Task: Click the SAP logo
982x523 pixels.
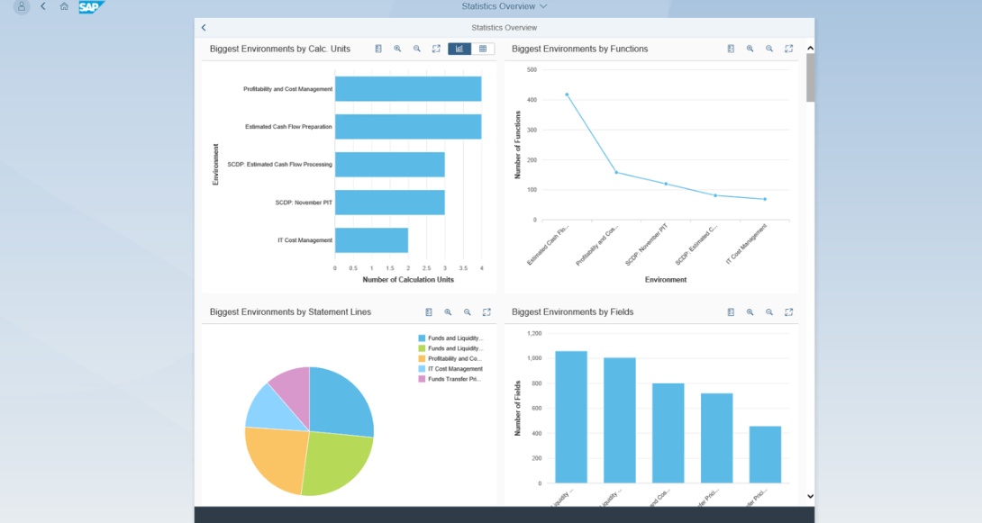Action: click(x=90, y=7)
